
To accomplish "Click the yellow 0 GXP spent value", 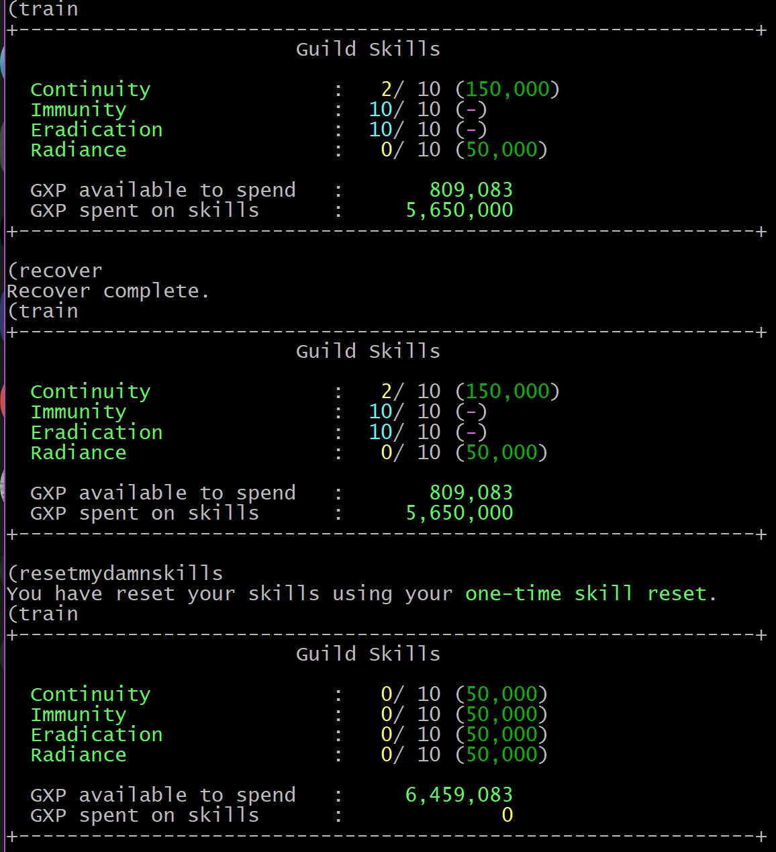I will (x=507, y=815).
